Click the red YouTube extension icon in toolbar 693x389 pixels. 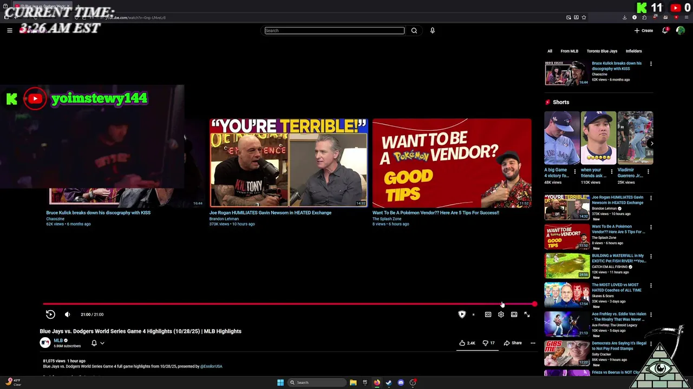676,17
